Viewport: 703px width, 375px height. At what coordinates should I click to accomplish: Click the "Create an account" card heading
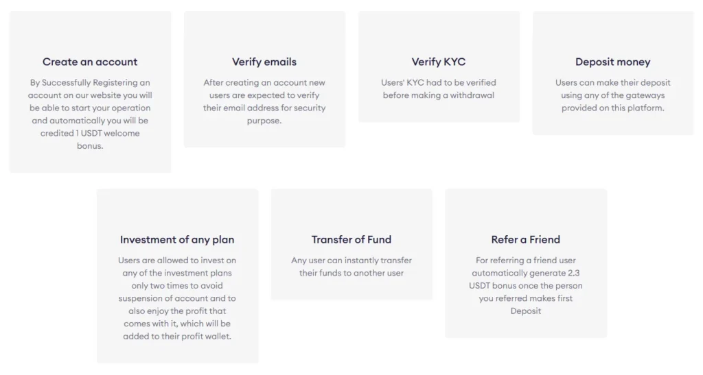click(x=90, y=62)
